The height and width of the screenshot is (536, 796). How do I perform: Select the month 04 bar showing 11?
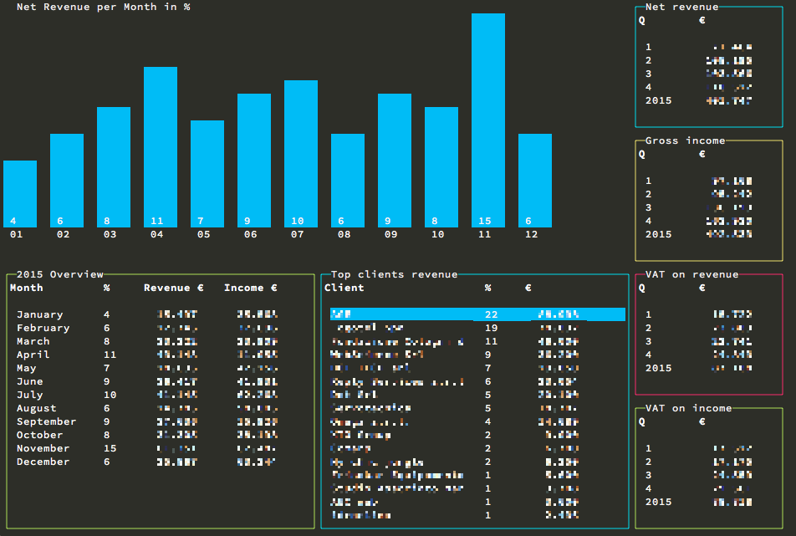tap(161, 147)
